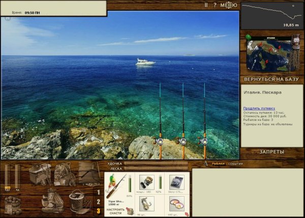Switch to the РЫБАКИ tab

(218, 164)
